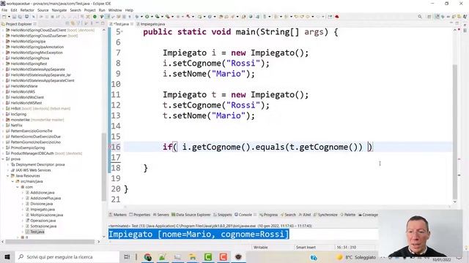This screenshot has height=263, width=469.
Task: Select AddizionePlus.java in Project Explorer
Action: 45,198
